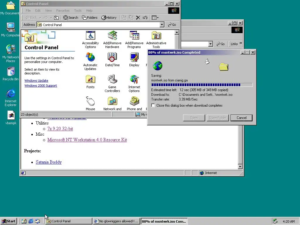
Task: Switch to Control Panel taskbar button
Action: pyautogui.click(x=69, y=221)
